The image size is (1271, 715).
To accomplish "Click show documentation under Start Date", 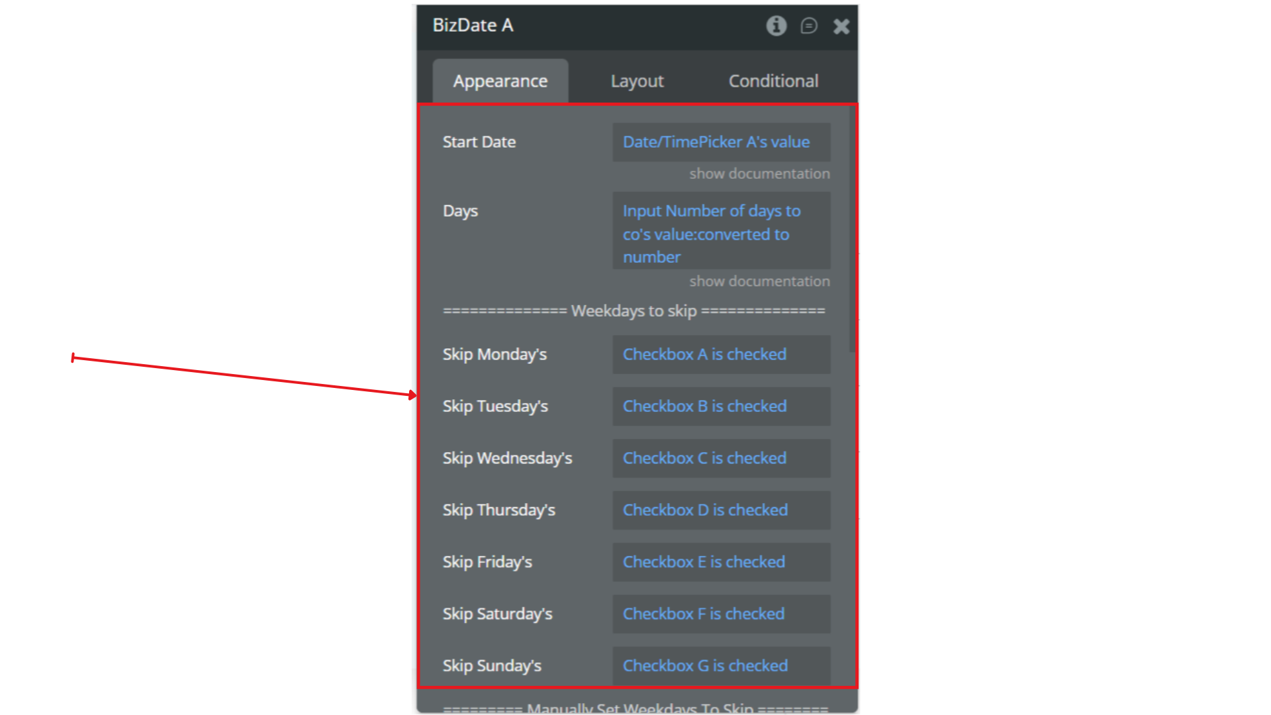I will pos(759,173).
